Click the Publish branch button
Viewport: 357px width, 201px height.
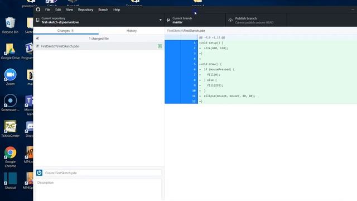tap(256, 20)
